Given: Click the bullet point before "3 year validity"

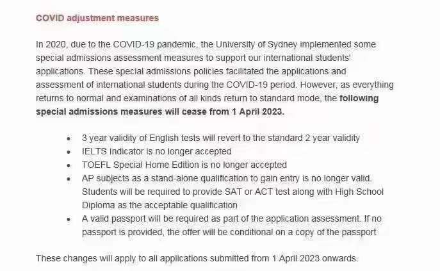Looking at the screenshot, I should tap(69, 138).
